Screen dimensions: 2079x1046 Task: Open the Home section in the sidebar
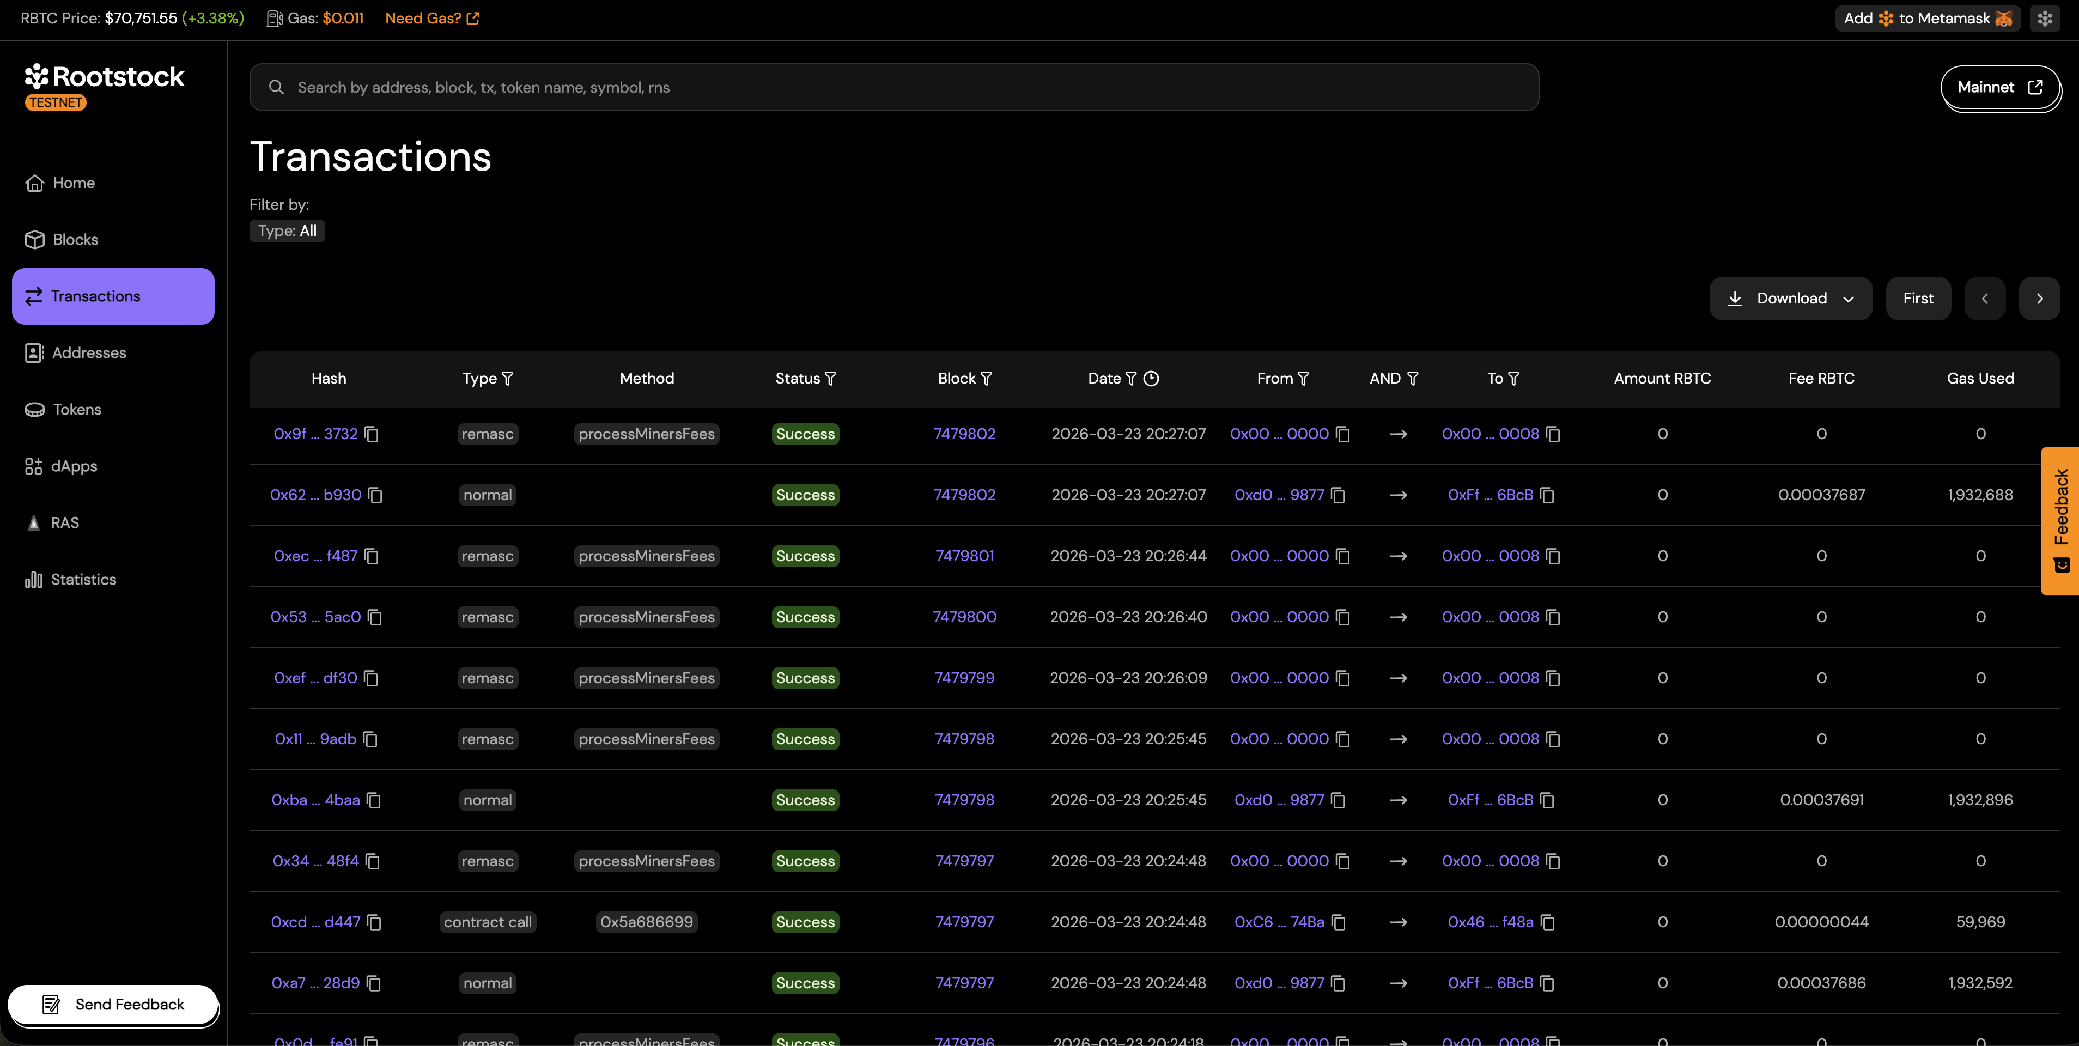[x=74, y=183]
